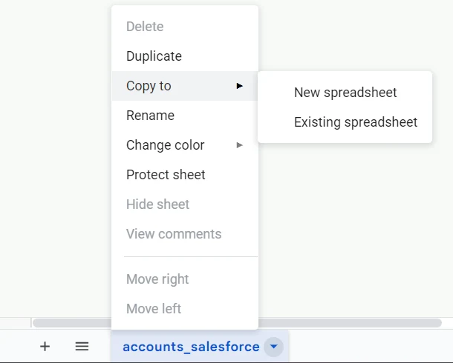Click the Delete menu entry
Screen dimensions: 453x363
coord(185,27)
